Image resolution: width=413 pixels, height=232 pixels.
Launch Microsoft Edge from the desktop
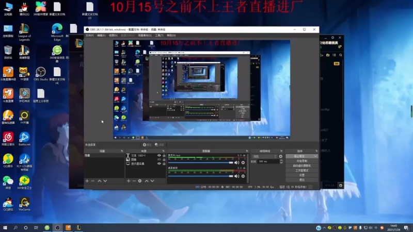(57, 32)
